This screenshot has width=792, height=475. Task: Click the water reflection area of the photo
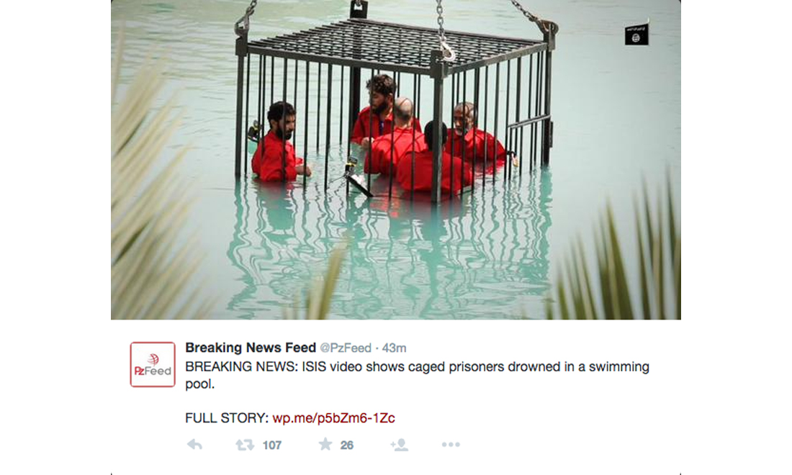click(389, 253)
